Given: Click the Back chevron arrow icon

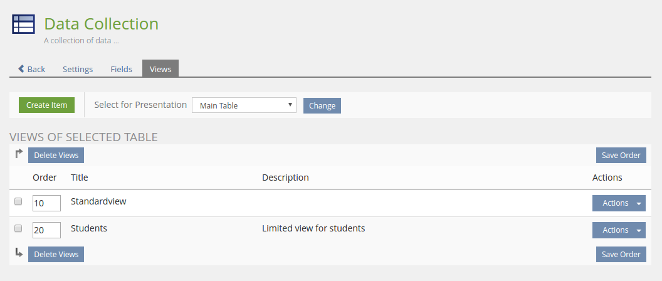Looking at the screenshot, I should 21,69.
